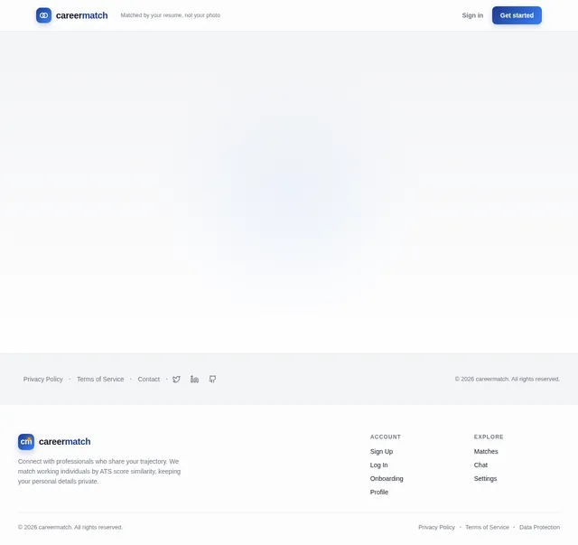
Task: Click the Data Protection link
Action: click(539, 527)
